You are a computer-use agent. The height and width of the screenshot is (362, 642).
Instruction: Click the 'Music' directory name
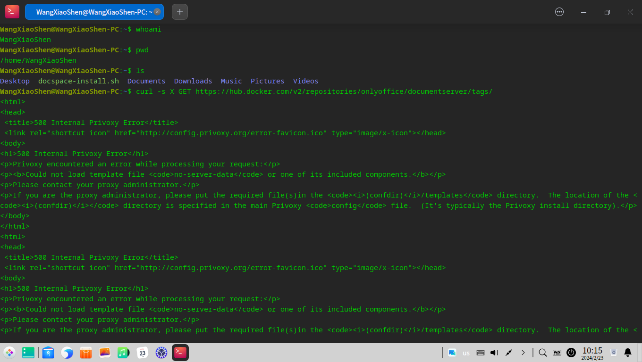[x=231, y=81]
